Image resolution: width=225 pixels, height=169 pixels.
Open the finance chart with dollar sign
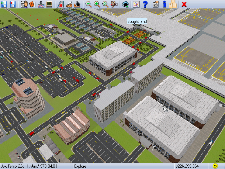[40, 4]
